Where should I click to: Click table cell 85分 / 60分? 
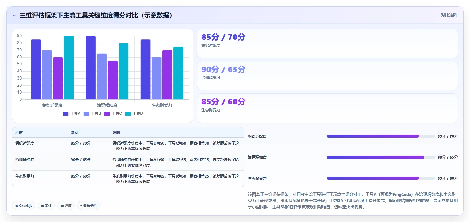click(x=81, y=176)
